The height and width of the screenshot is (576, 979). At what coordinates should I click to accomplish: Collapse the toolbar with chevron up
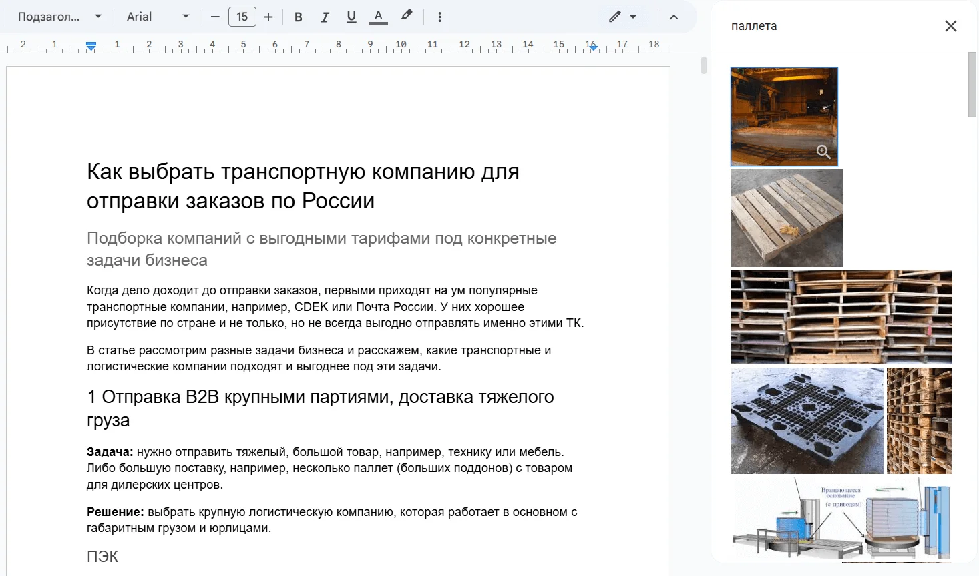[x=674, y=17]
